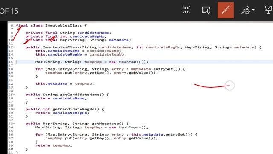Collapse the getMetadata fold marker at line 33
Image resolution: width=273 pixels, height=154 pixels.
(x=14, y=124)
